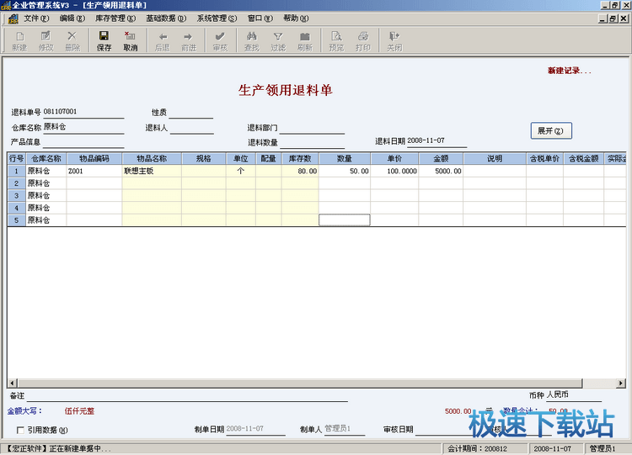Click the 退料单号 input field
This screenshot has width=632, height=455.
pos(83,112)
